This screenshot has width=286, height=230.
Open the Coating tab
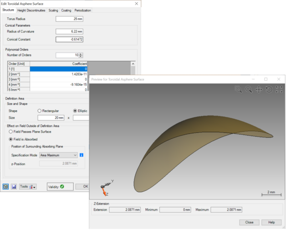(x=66, y=10)
